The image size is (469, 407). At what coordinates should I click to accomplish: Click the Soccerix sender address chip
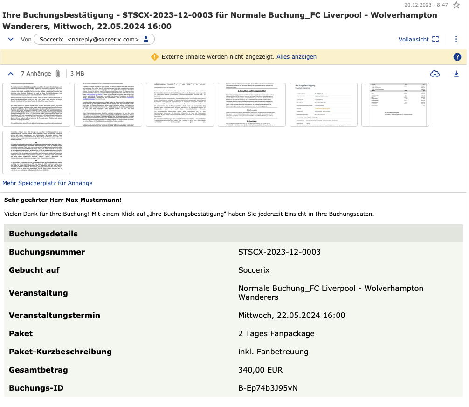click(x=94, y=40)
